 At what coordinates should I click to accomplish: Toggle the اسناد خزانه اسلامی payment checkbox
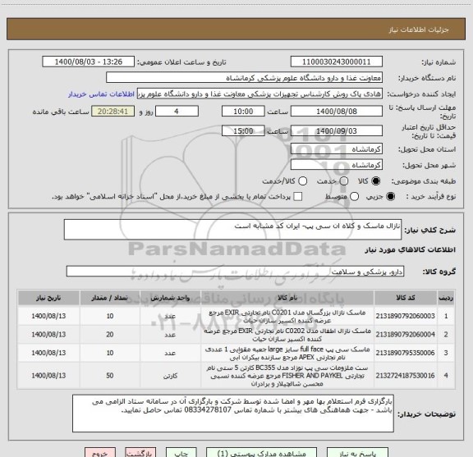click(x=298, y=197)
